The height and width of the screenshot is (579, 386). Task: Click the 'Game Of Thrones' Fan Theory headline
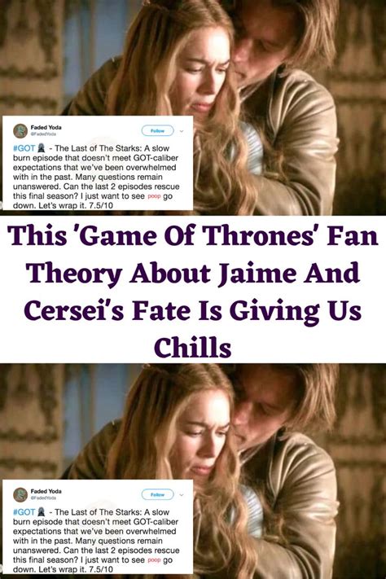(193, 291)
